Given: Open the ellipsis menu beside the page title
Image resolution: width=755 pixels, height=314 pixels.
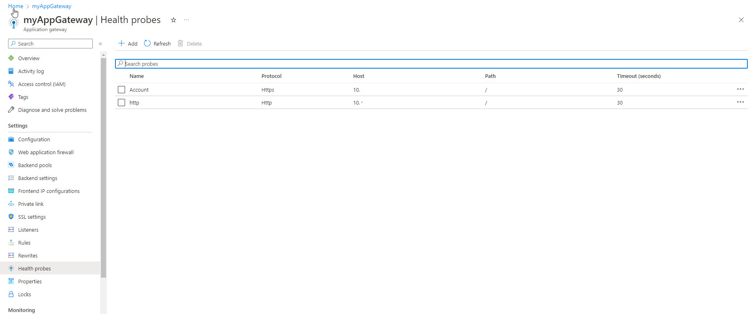Looking at the screenshot, I should 186,20.
